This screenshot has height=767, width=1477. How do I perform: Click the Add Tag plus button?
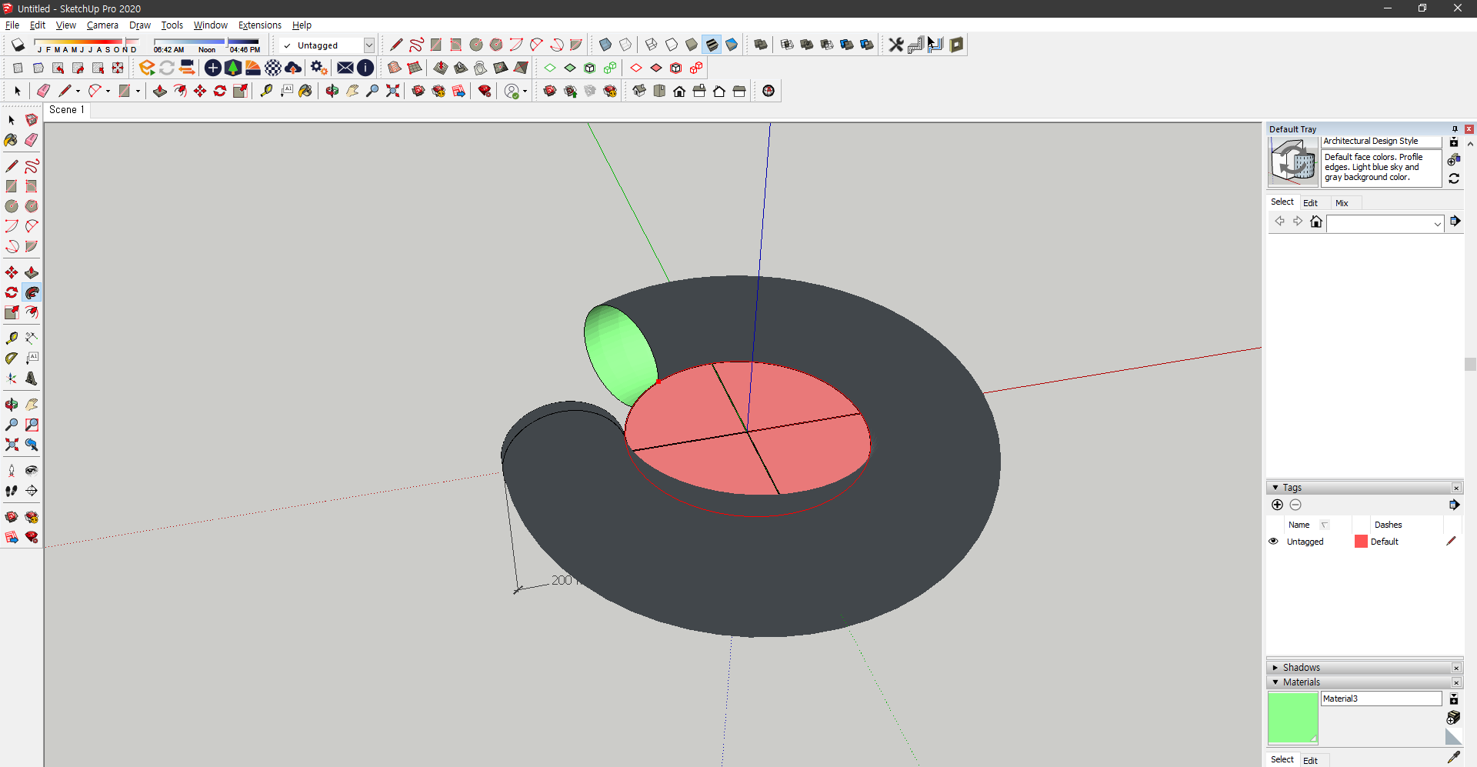tap(1277, 505)
